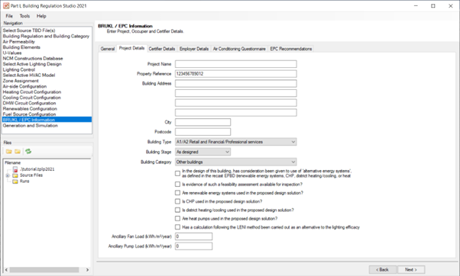Select 'DHW Circuit Configuration' navigation item

click(x=29, y=103)
